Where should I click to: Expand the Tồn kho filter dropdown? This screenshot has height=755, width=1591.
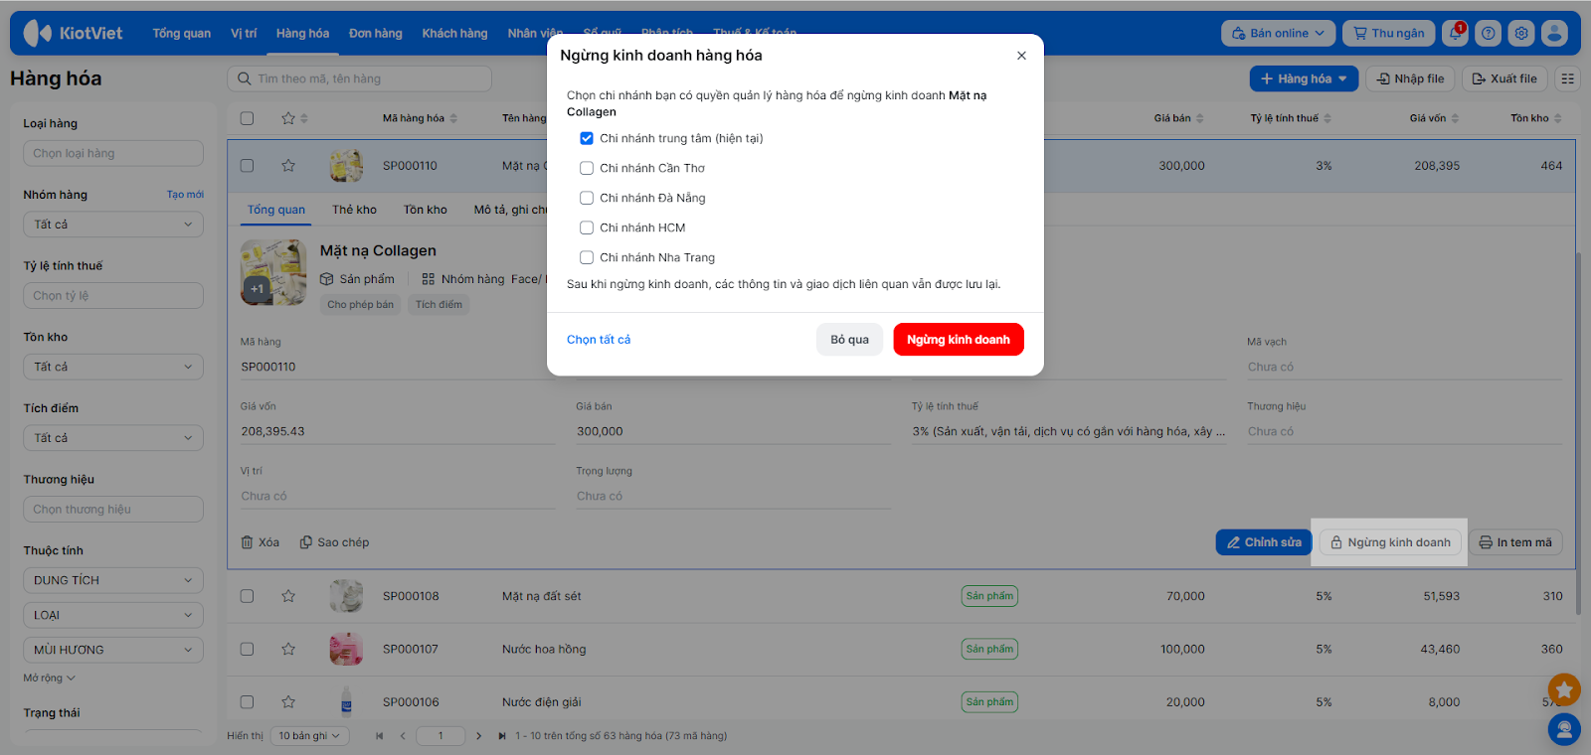(x=112, y=367)
